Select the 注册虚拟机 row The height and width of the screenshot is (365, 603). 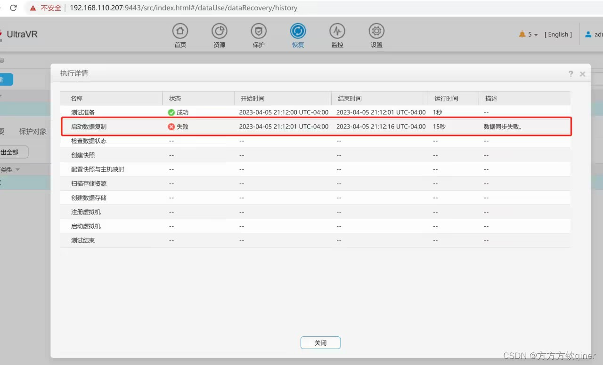coord(315,212)
